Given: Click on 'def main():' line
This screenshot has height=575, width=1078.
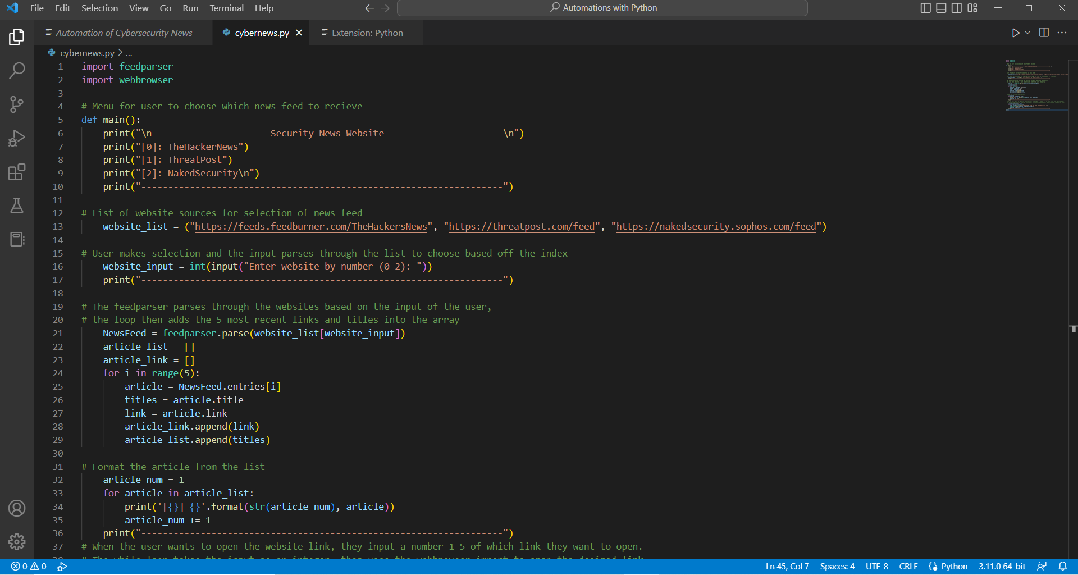Looking at the screenshot, I should click(x=111, y=120).
